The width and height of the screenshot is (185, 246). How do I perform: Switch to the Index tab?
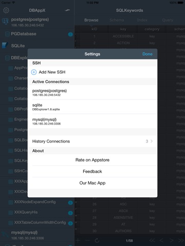[142, 20]
